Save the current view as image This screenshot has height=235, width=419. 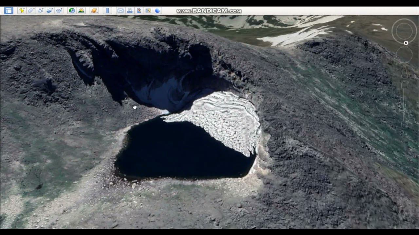click(x=139, y=10)
